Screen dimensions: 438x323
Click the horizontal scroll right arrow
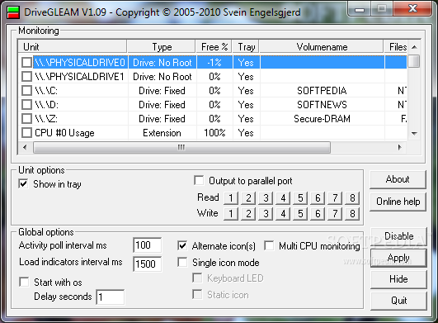[400, 147]
